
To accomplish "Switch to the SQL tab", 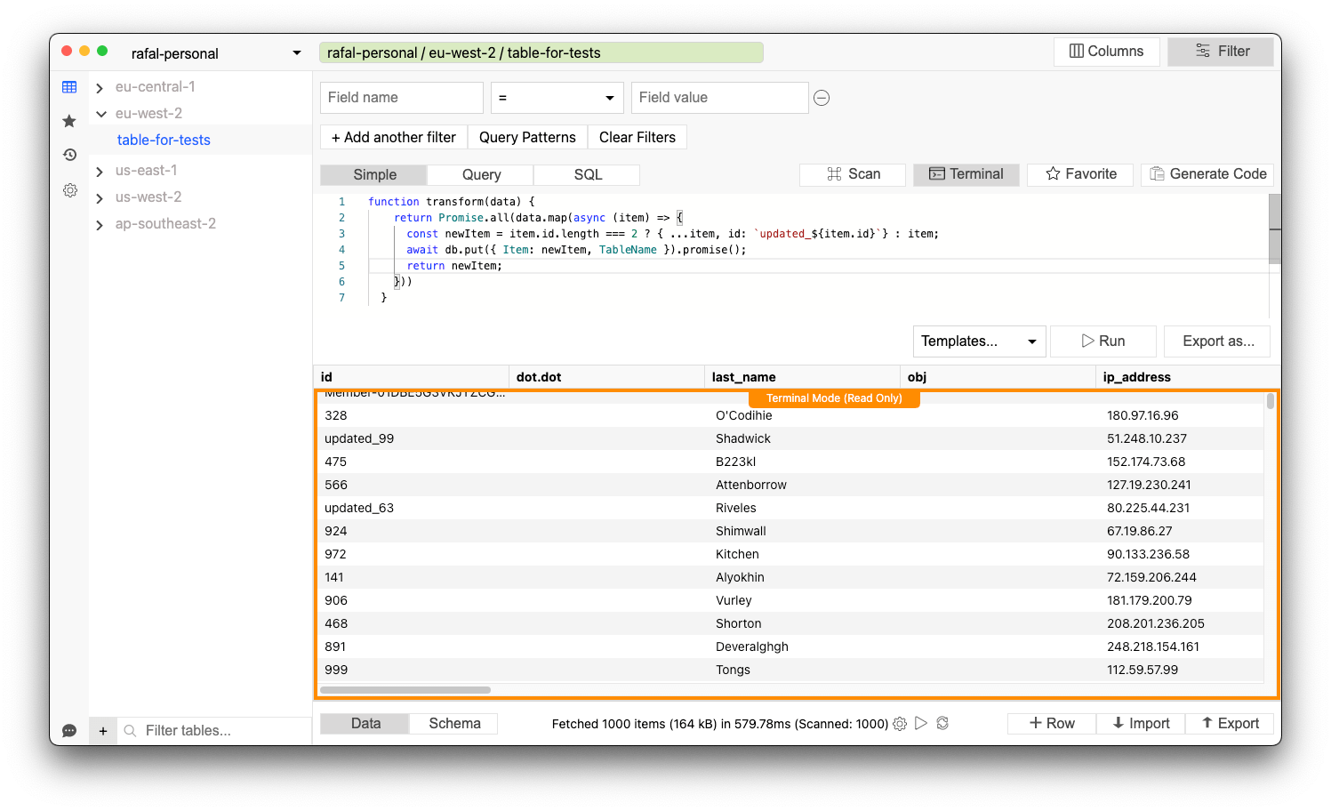I will coord(588,175).
